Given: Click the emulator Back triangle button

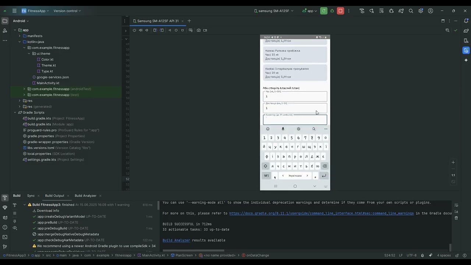Looking at the screenshot, I should click(x=170, y=30).
